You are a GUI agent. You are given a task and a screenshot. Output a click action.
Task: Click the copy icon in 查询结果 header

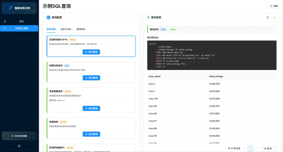point(268,17)
